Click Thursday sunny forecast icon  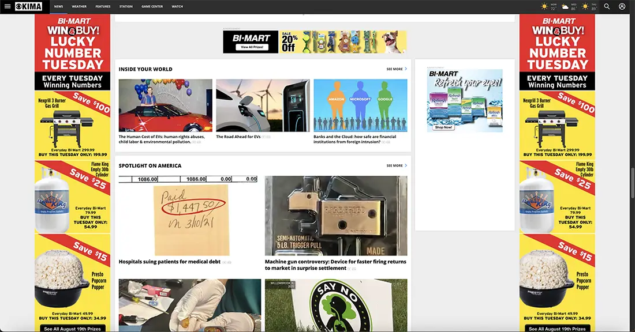[x=585, y=6]
